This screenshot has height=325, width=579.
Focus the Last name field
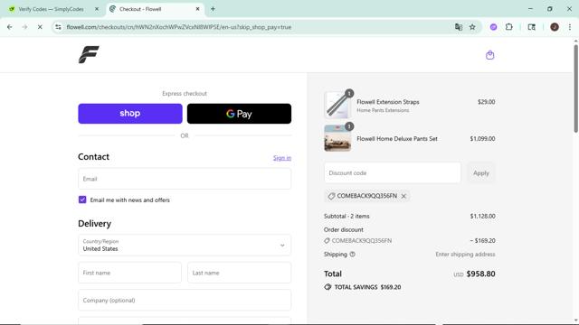tap(239, 273)
